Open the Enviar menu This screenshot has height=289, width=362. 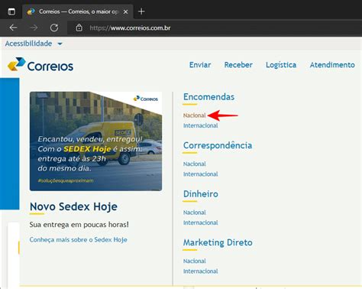200,65
